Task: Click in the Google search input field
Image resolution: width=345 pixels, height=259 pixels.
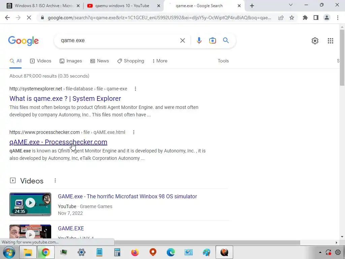Action: [119, 40]
